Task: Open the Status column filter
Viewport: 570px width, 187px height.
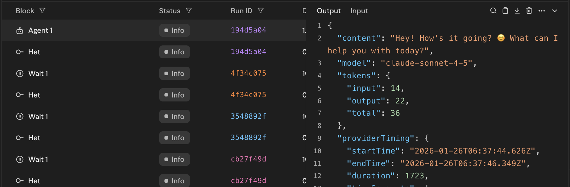Action: point(189,11)
